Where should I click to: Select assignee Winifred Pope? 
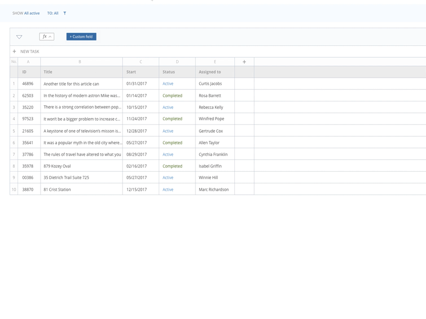pyautogui.click(x=211, y=119)
